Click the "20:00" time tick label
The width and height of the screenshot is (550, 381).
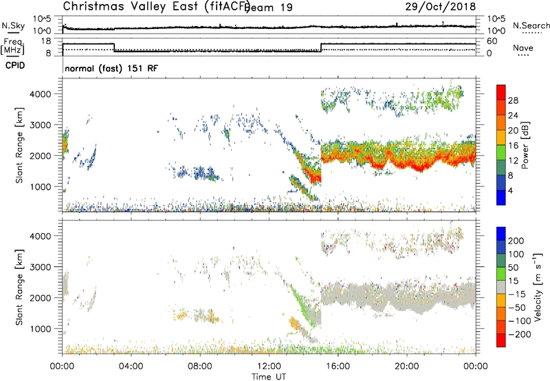coord(406,367)
